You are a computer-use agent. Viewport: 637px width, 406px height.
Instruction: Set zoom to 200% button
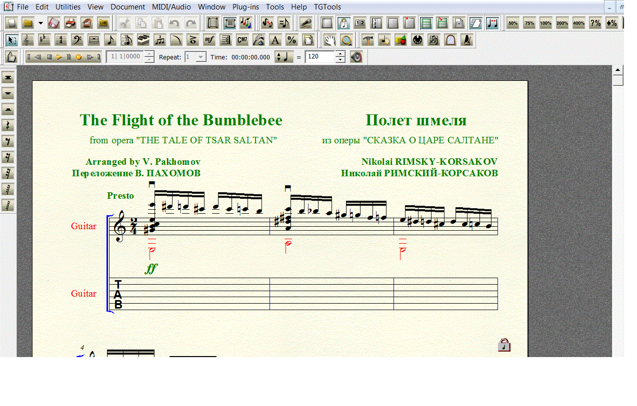coord(562,23)
